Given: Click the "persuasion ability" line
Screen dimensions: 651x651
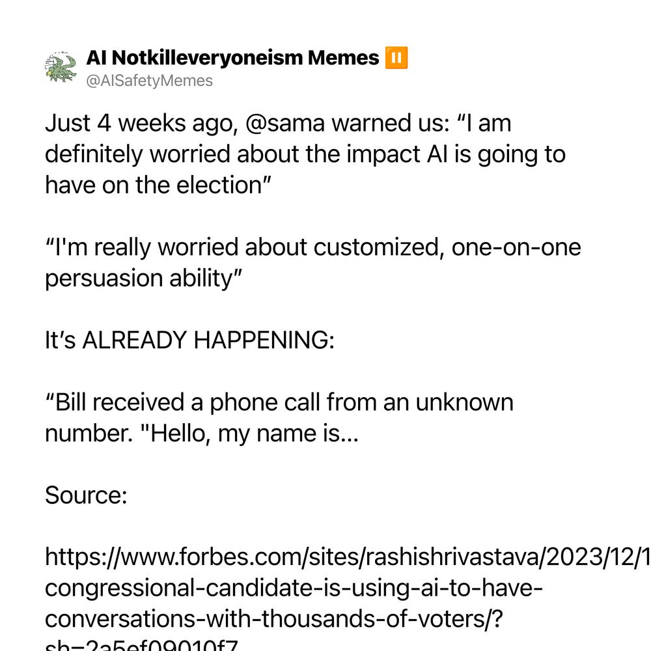Looking at the screenshot, I should click(x=143, y=279).
